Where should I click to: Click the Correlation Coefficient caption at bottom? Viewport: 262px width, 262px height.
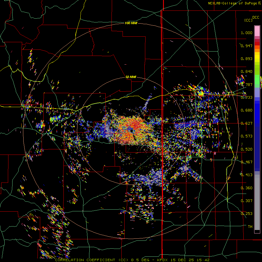pyautogui.click(x=132, y=260)
